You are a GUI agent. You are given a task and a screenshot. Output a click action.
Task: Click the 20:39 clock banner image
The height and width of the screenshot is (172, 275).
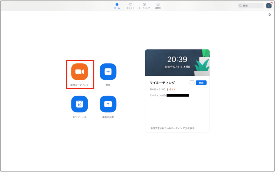[x=177, y=62]
